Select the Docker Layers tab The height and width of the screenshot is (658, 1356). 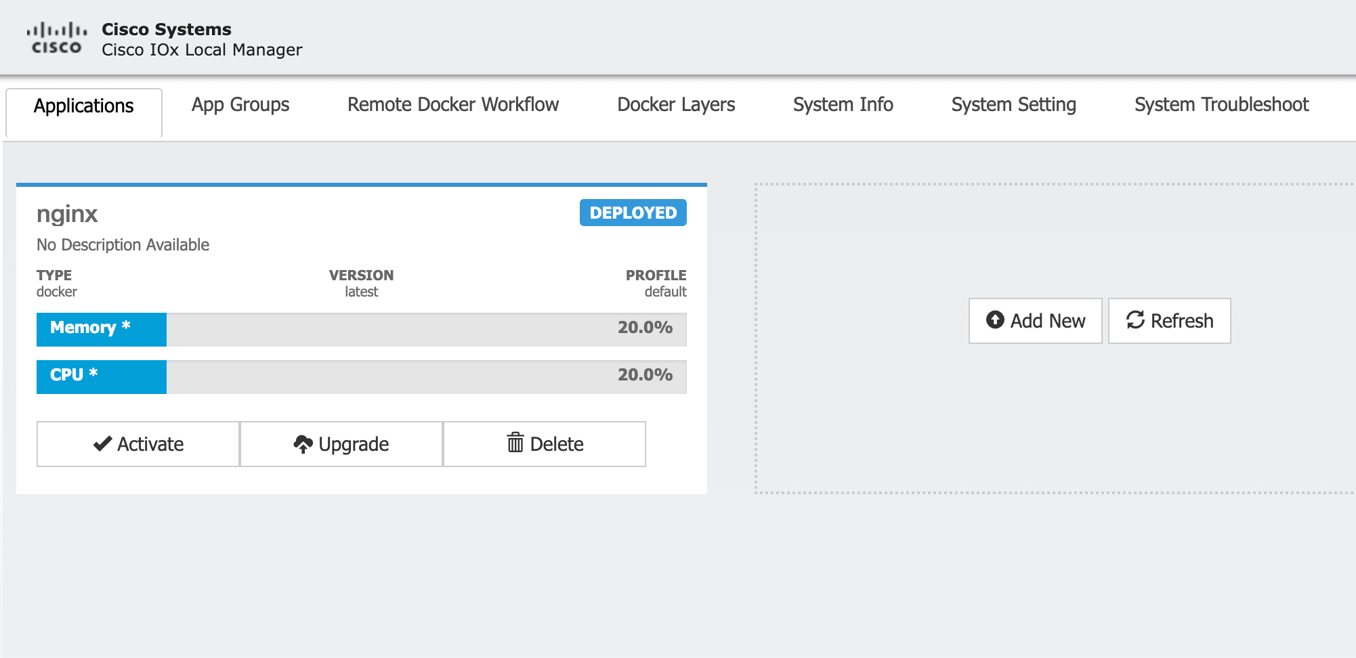point(675,105)
